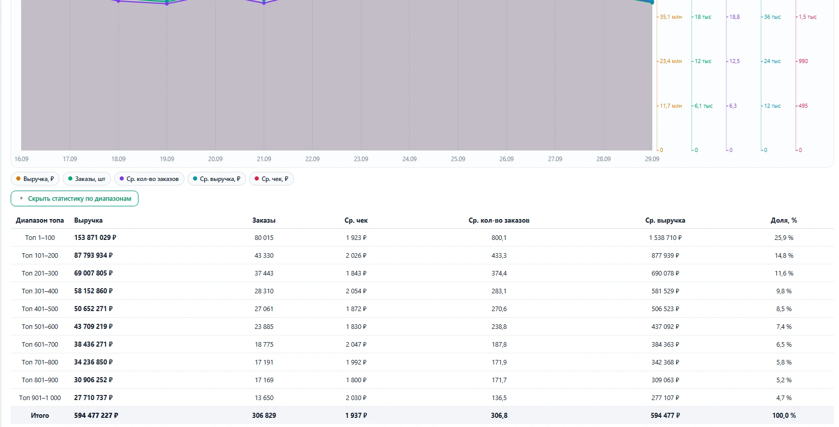The height and width of the screenshot is (427, 839).
Task: Click the Заказы column header
Action: pyautogui.click(x=264, y=221)
